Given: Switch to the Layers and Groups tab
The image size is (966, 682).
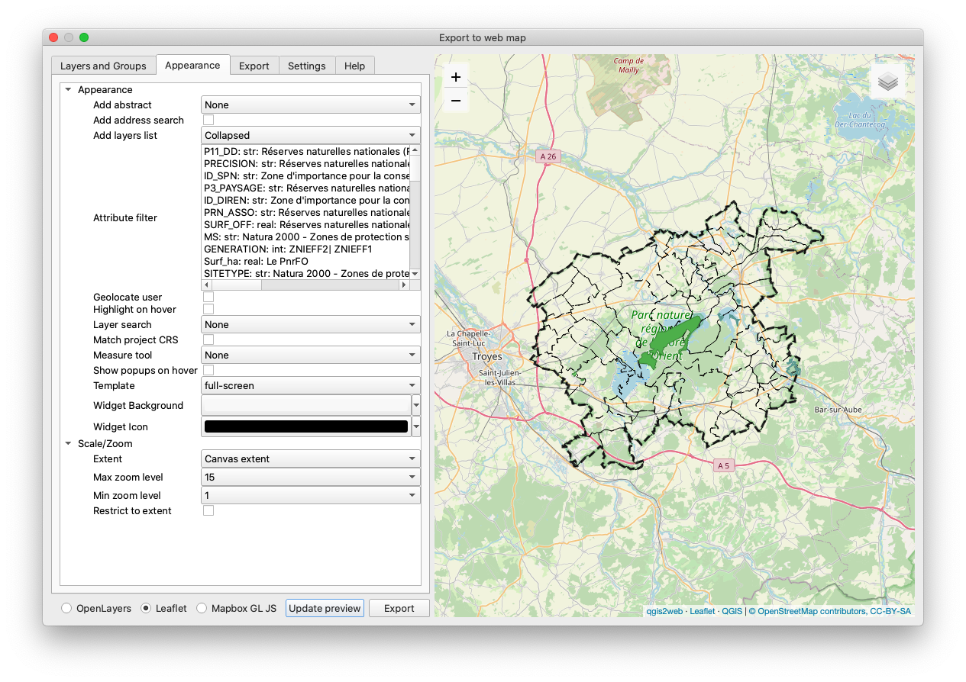Looking at the screenshot, I should click(103, 66).
